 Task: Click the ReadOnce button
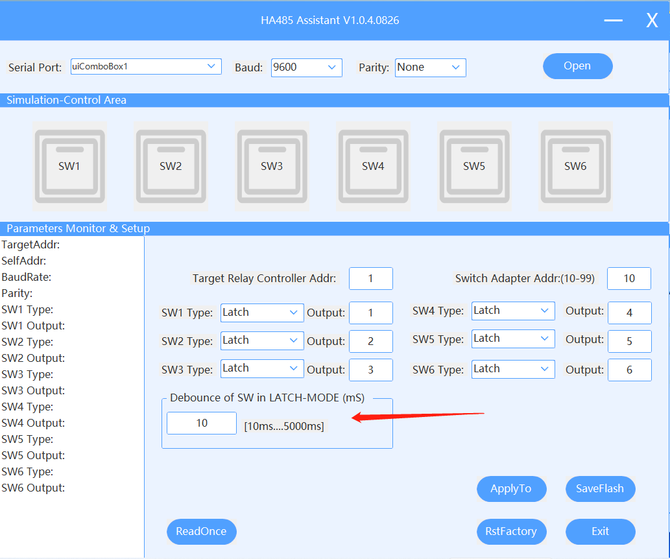pyautogui.click(x=201, y=532)
